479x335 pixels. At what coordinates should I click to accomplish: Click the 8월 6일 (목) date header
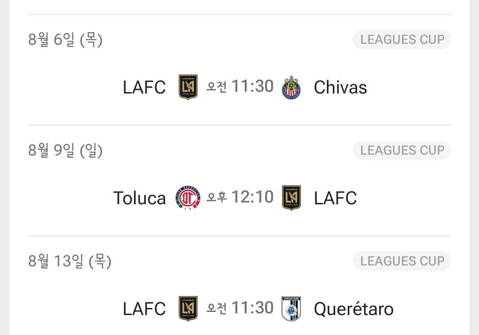click(65, 40)
